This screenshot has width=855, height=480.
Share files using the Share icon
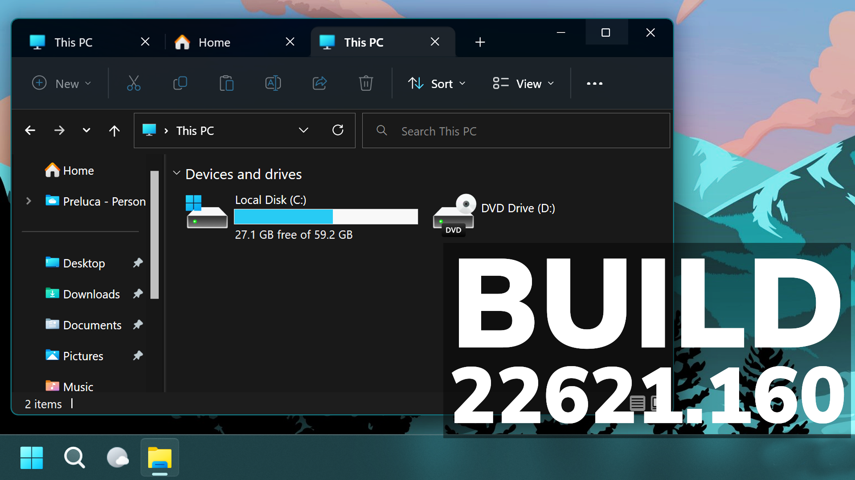pos(319,83)
